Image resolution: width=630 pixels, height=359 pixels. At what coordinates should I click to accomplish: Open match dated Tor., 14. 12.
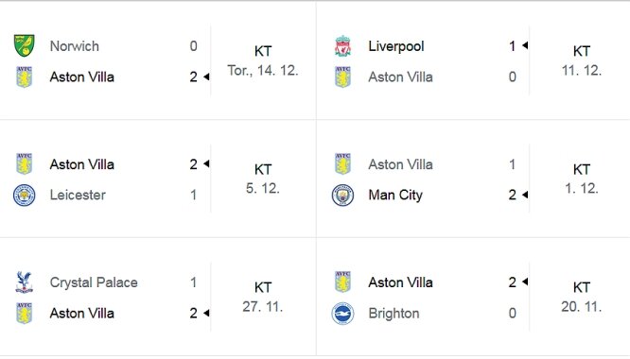tap(263, 61)
